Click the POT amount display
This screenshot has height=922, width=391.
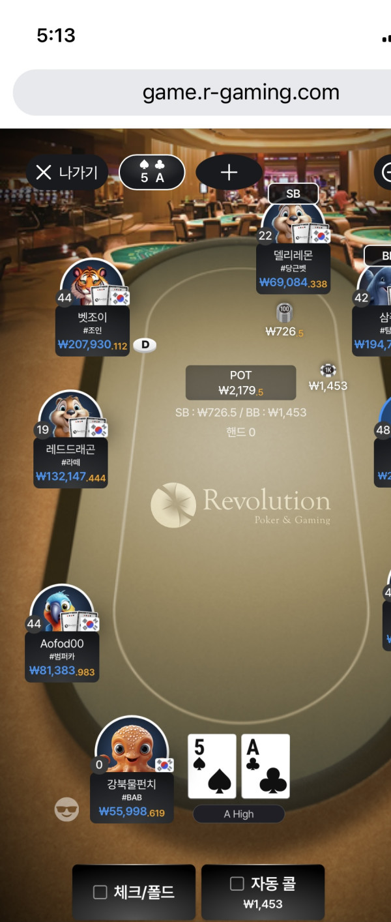pyautogui.click(x=240, y=383)
